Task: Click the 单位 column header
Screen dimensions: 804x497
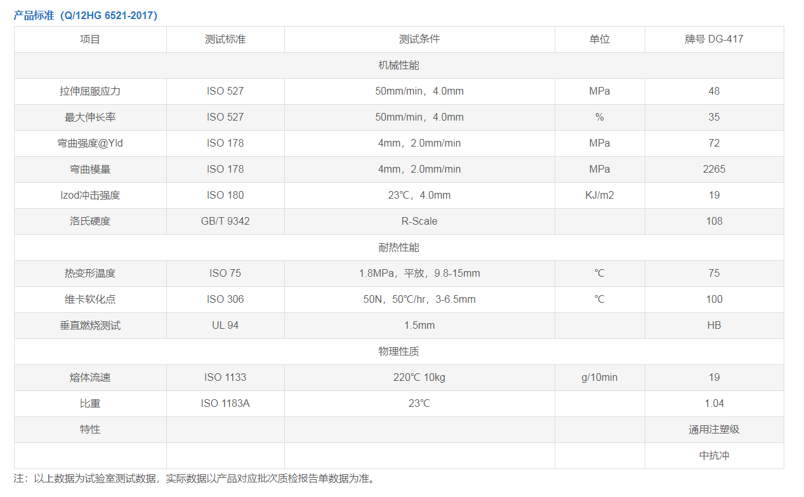Action: [600, 39]
